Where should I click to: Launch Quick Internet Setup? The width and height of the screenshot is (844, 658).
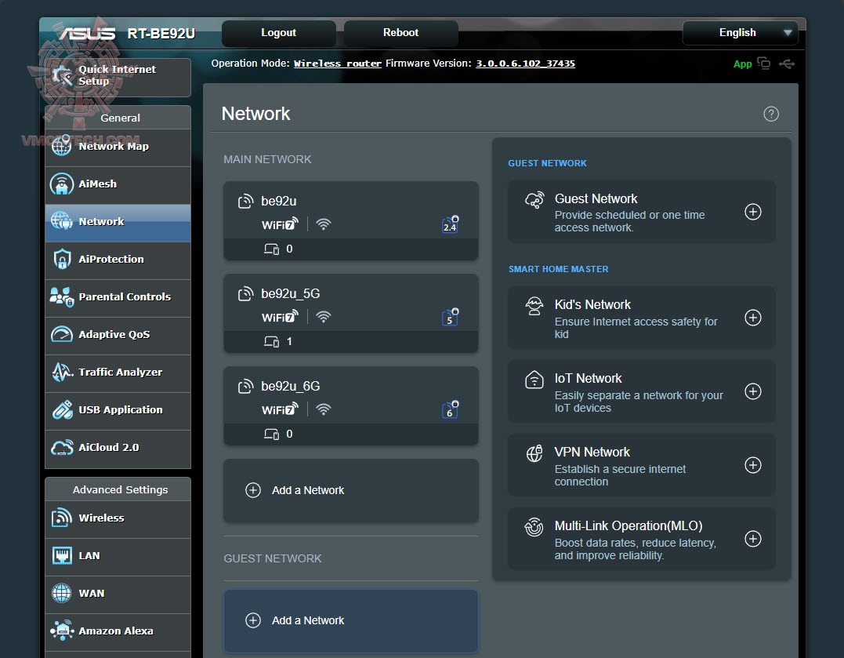[118, 77]
